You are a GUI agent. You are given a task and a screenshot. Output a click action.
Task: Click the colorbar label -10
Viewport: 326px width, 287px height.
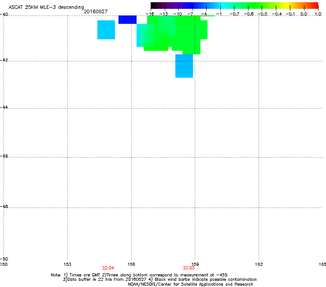tap(178, 14)
